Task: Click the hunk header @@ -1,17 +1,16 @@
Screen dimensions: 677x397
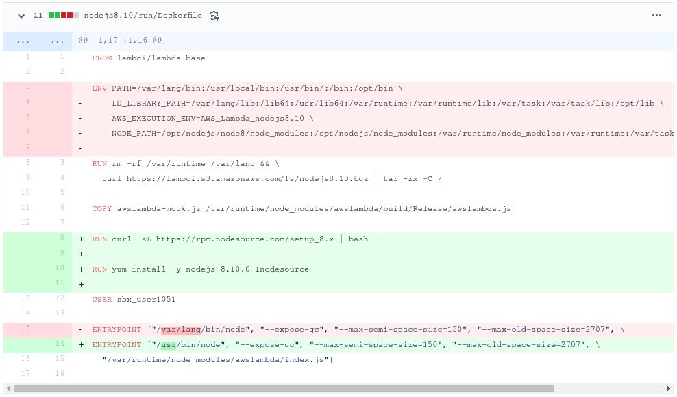Action: click(120, 40)
